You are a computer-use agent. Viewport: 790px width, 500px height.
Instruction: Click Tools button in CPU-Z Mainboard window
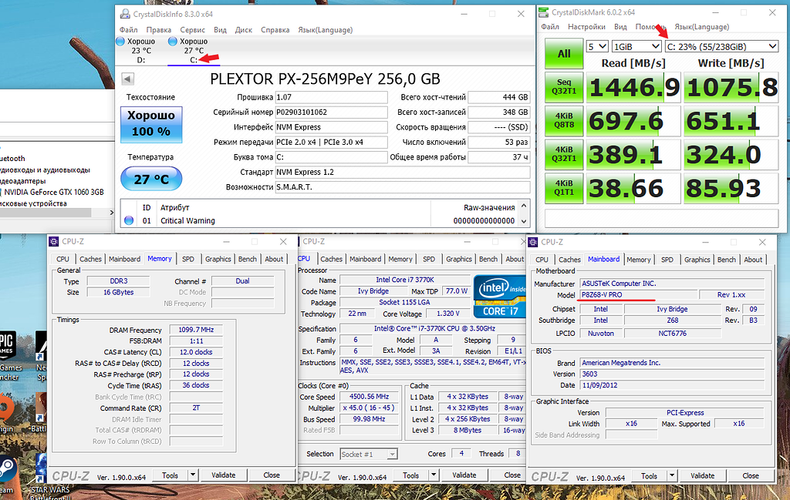[x=649, y=475]
